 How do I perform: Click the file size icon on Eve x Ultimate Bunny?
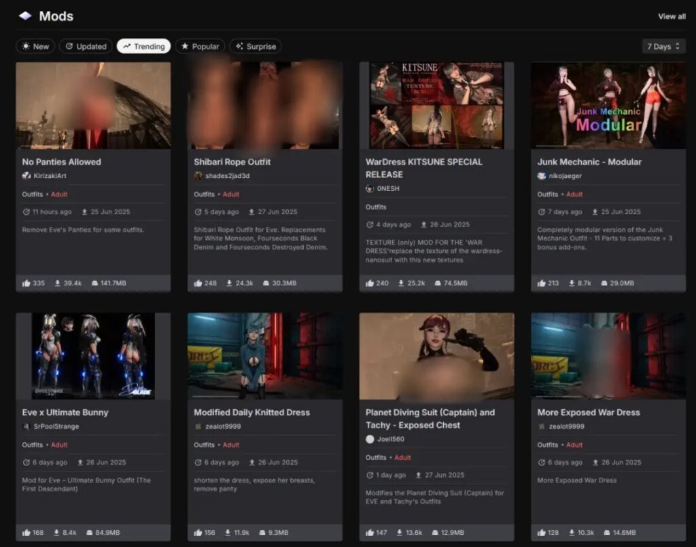pos(90,533)
